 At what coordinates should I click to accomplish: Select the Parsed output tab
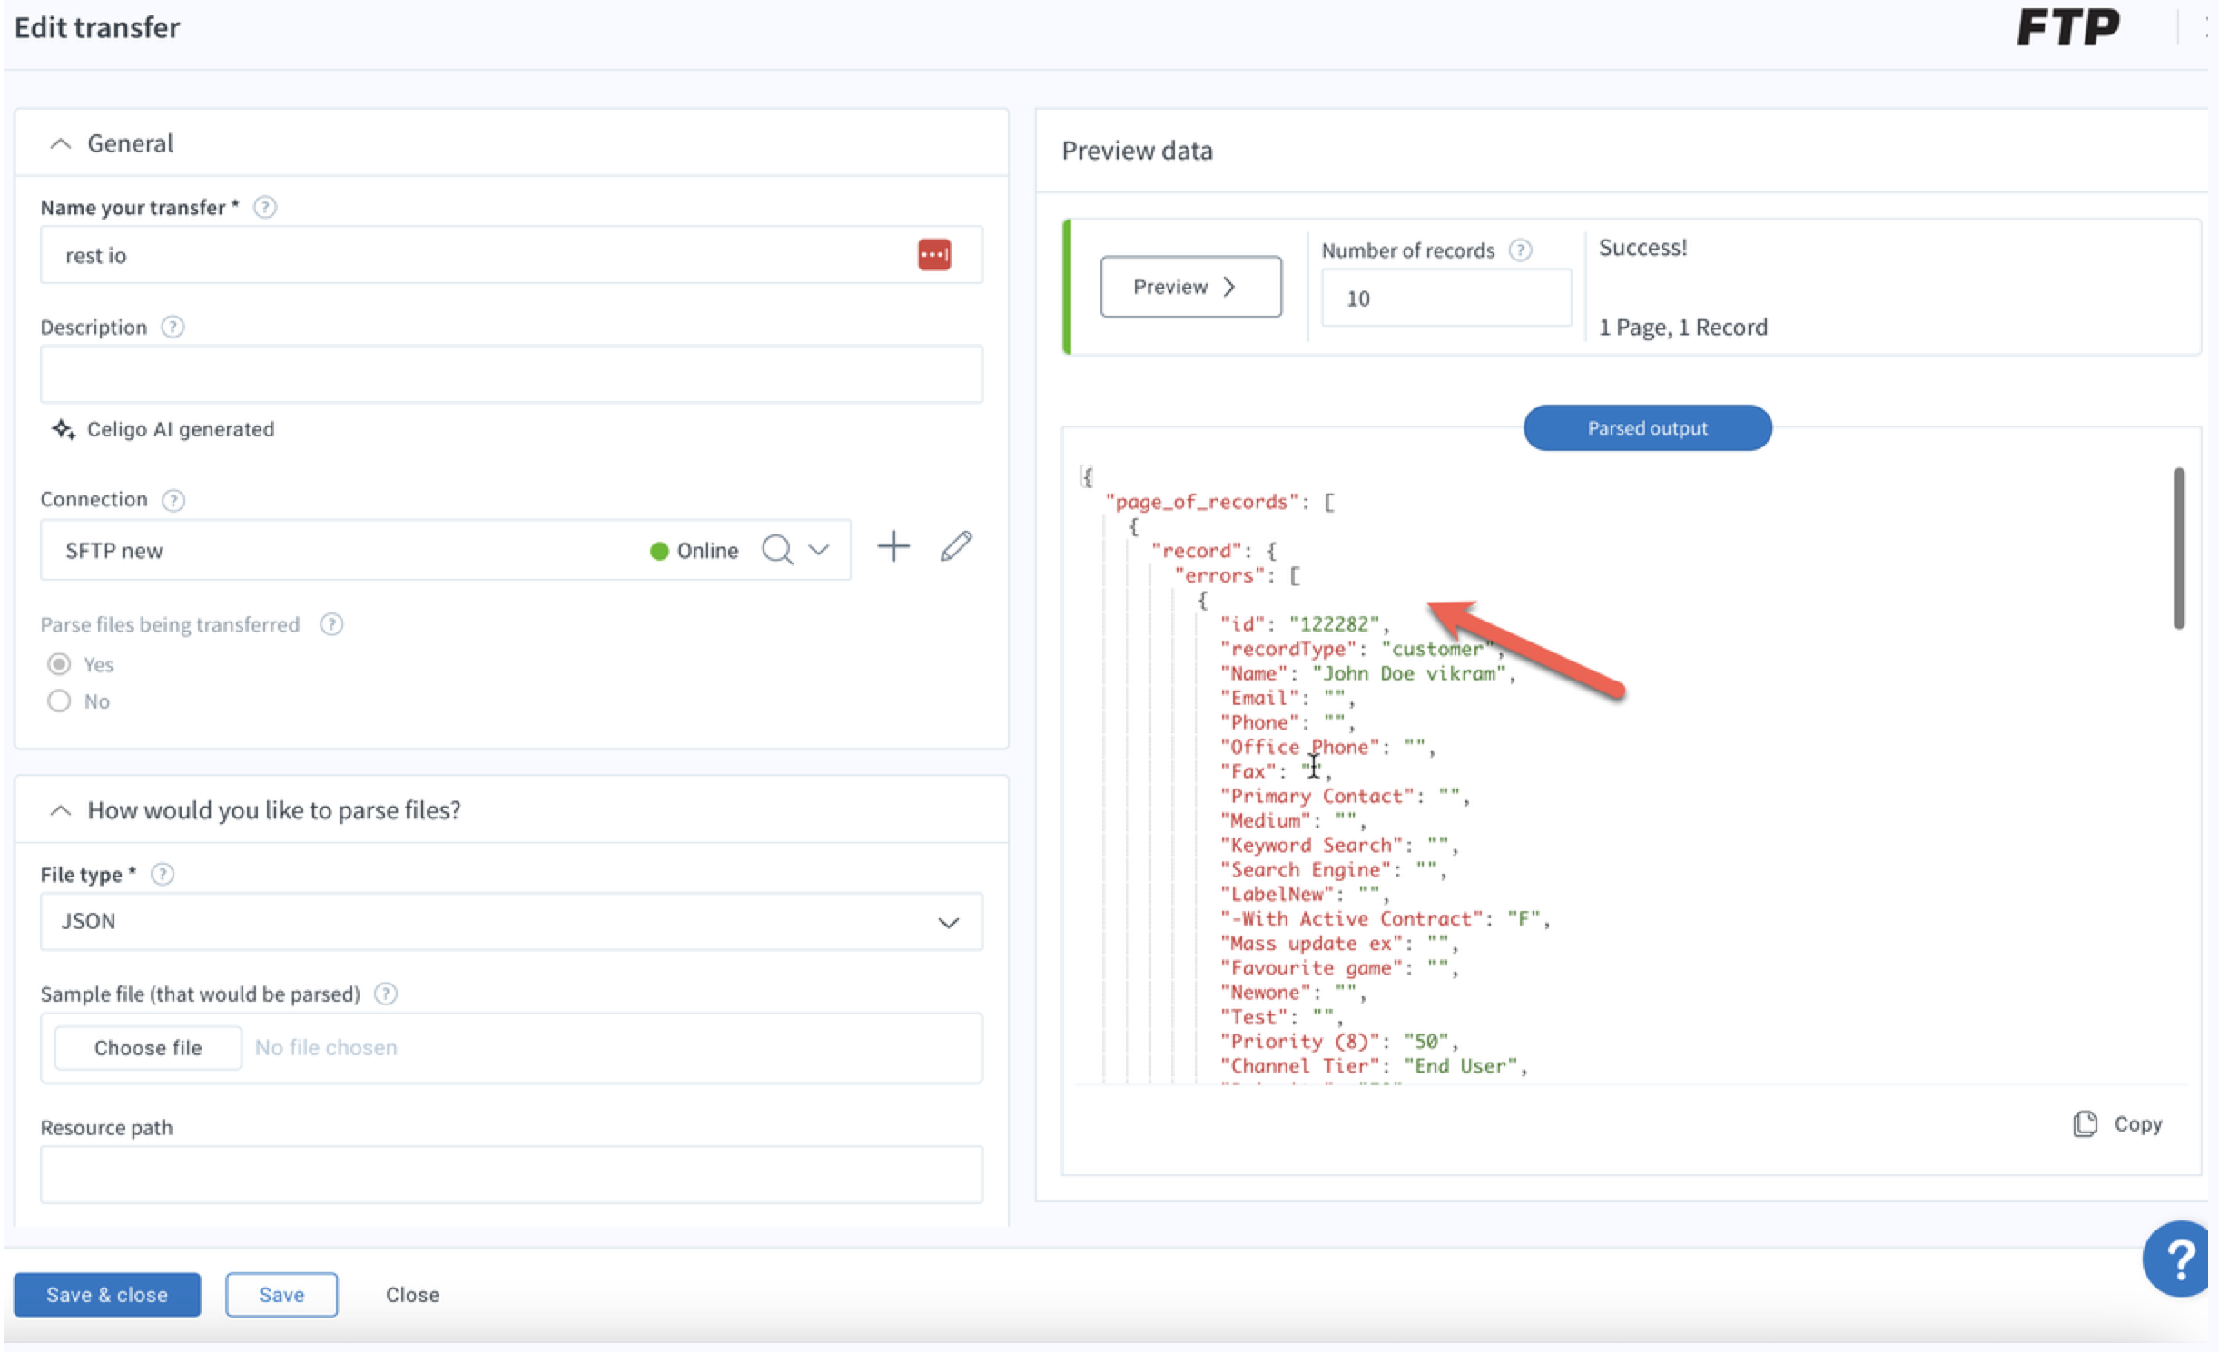(1647, 428)
